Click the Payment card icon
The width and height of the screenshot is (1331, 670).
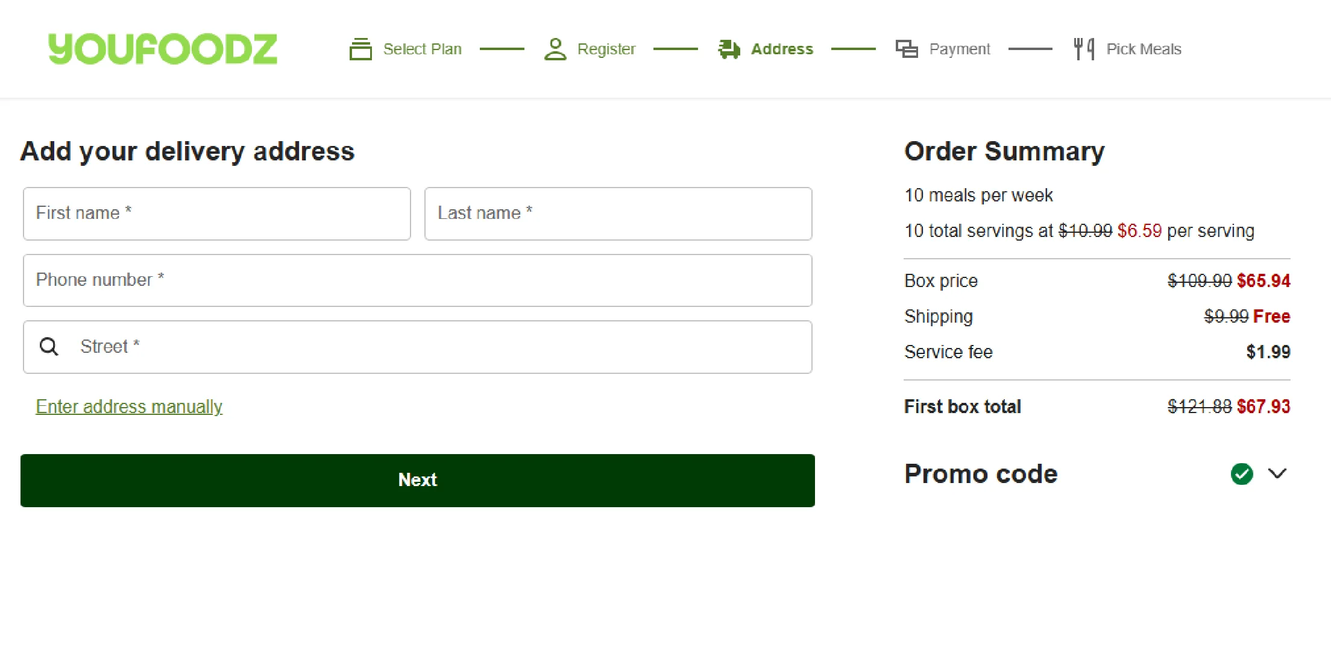coord(907,49)
